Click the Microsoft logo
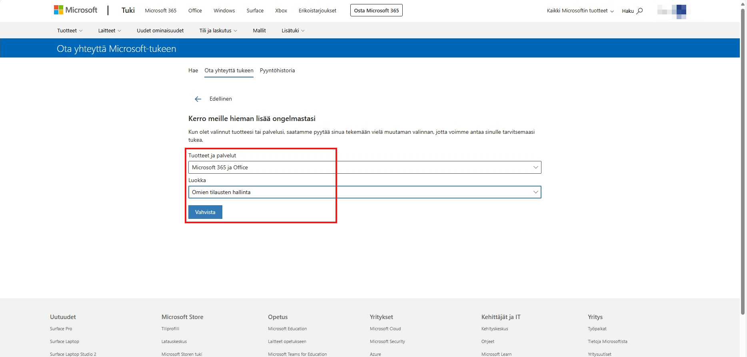This screenshot has width=747, height=357. [x=76, y=10]
